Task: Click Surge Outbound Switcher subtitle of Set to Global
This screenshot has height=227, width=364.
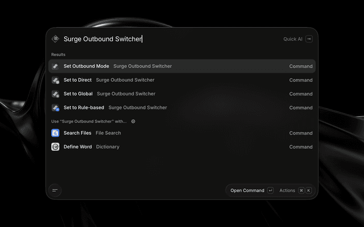Action: click(126, 94)
